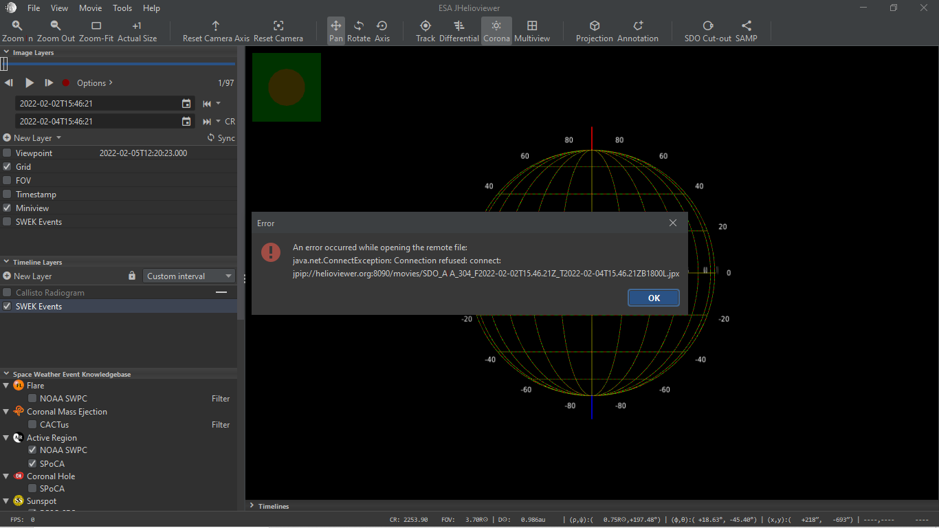
Task: Open the SDO Cut-out tool
Action: tap(707, 30)
